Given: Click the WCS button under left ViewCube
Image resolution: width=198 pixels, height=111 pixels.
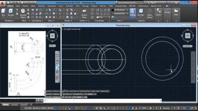Looking at the screenshot, I should pyautogui.click(x=52, y=46).
